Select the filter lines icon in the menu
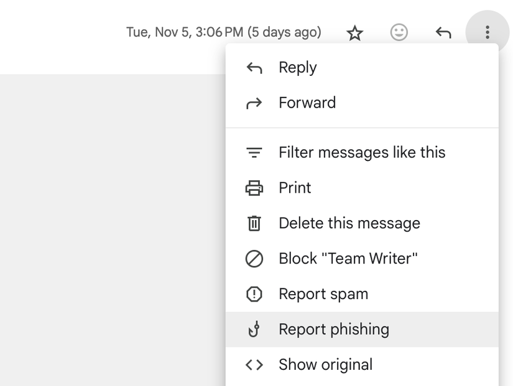The height and width of the screenshot is (386, 513). click(254, 152)
